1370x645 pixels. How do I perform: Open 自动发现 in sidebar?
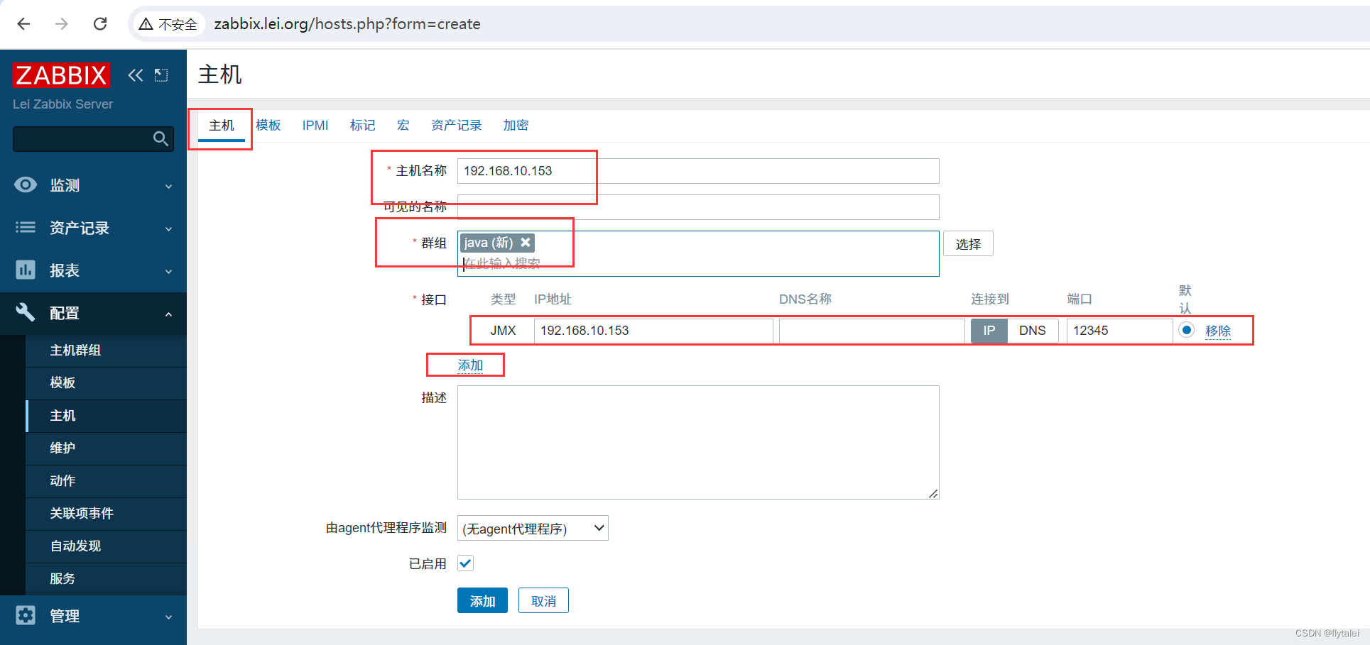[x=106, y=546]
